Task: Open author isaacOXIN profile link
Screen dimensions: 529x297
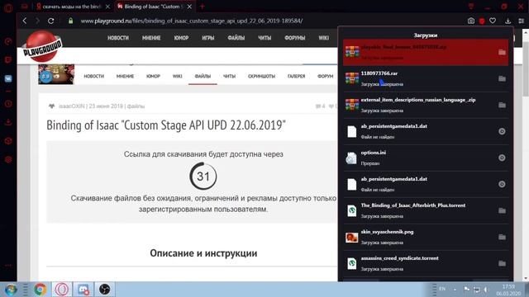Action: point(71,106)
